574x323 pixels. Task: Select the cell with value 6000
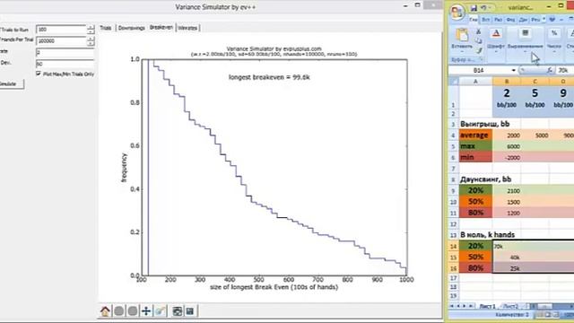coord(507,146)
